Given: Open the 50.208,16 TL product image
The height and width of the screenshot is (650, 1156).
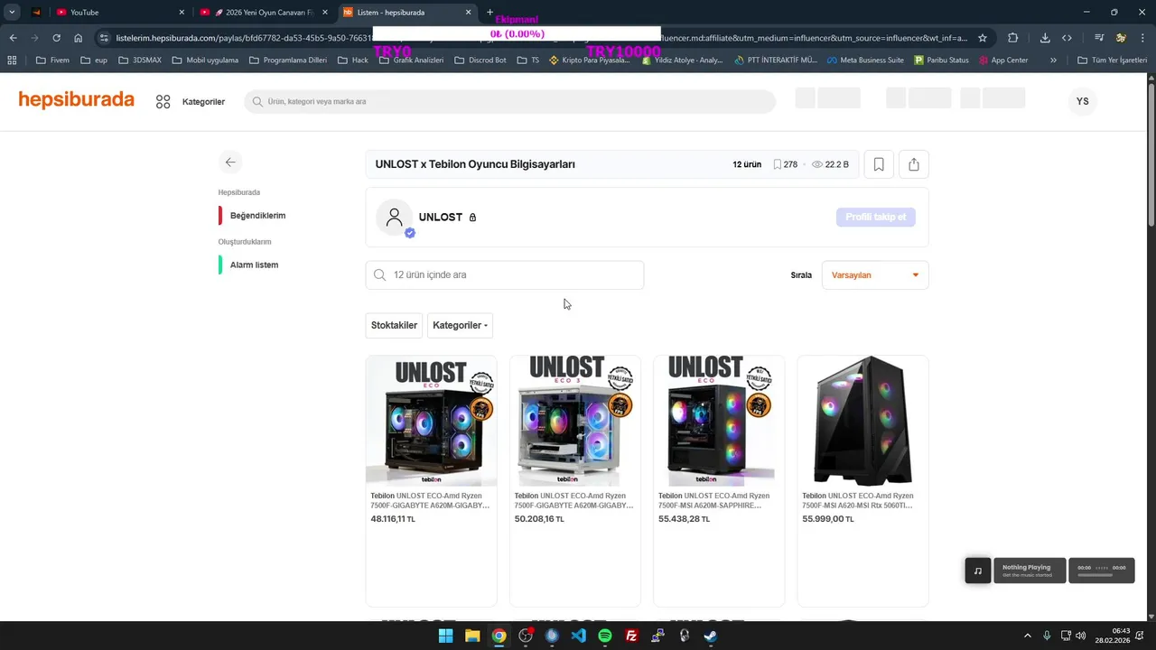Looking at the screenshot, I should click(x=575, y=421).
